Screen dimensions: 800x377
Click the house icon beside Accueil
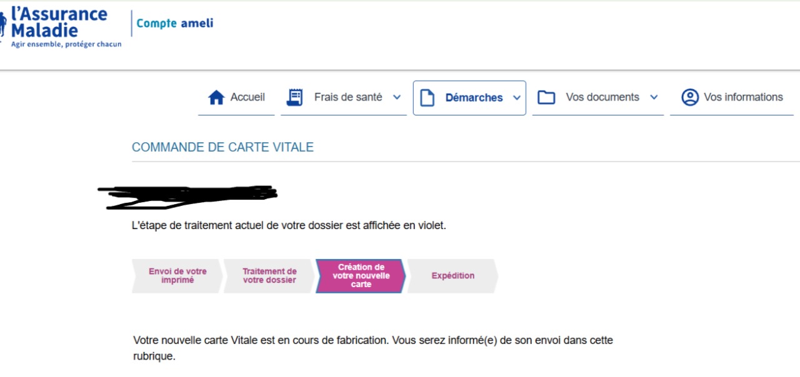tap(216, 97)
